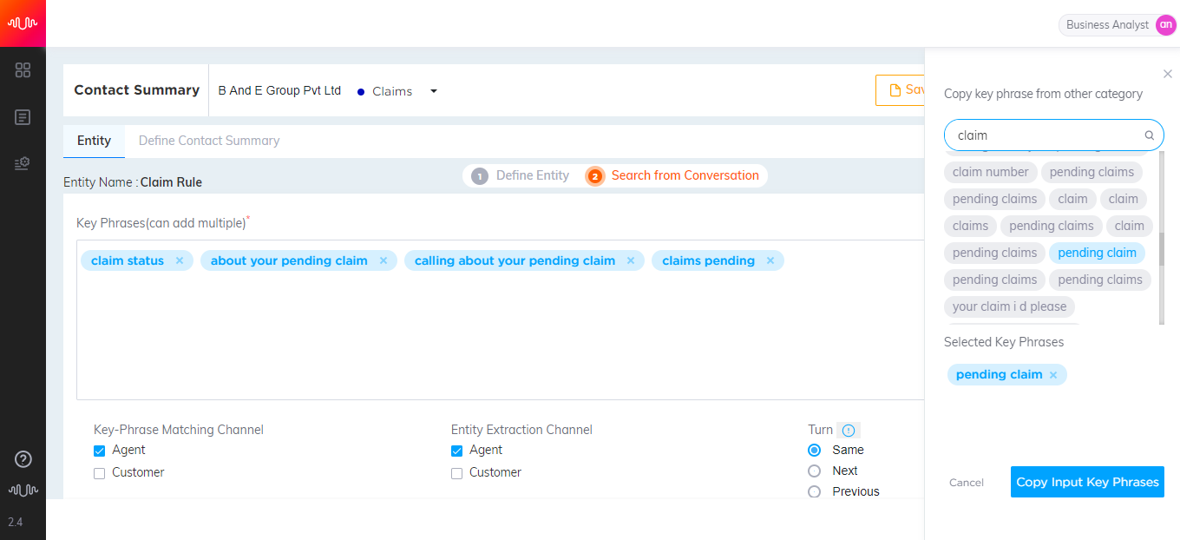Click the search magnifier icon
1180x540 pixels.
pyautogui.click(x=1150, y=135)
